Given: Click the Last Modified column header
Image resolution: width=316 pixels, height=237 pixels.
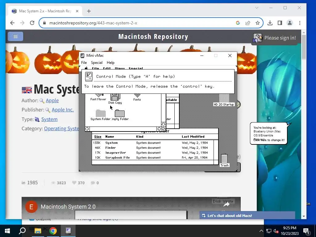Looking at the screenshot, I should [x=193, y=137].
